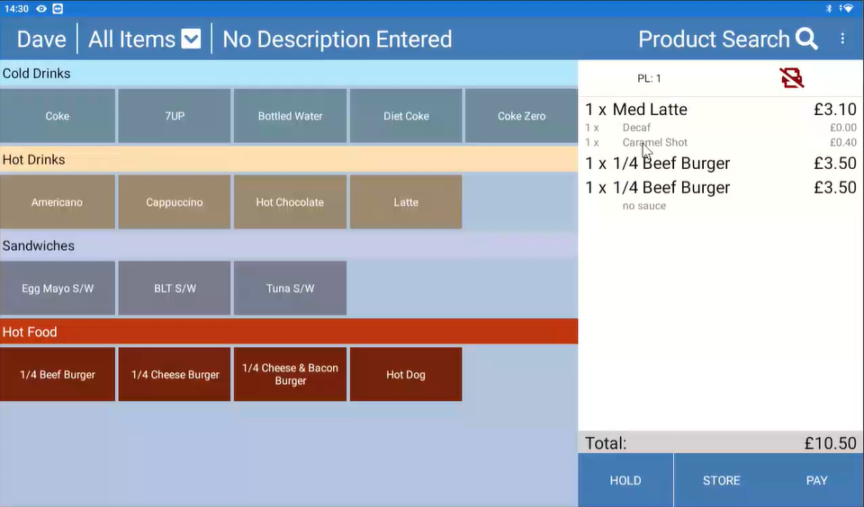Open the three-dot overflow menu
The image size is (864, 507).
tap(842, 40)
